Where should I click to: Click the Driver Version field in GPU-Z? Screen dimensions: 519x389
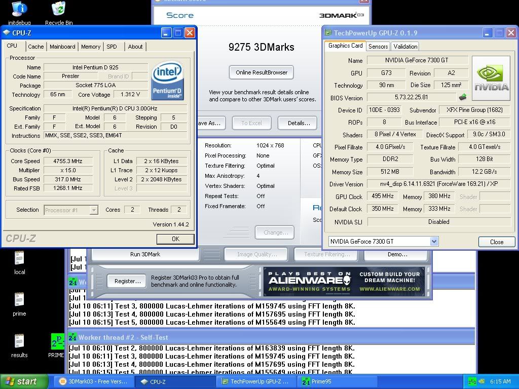(x=439, y=184)
